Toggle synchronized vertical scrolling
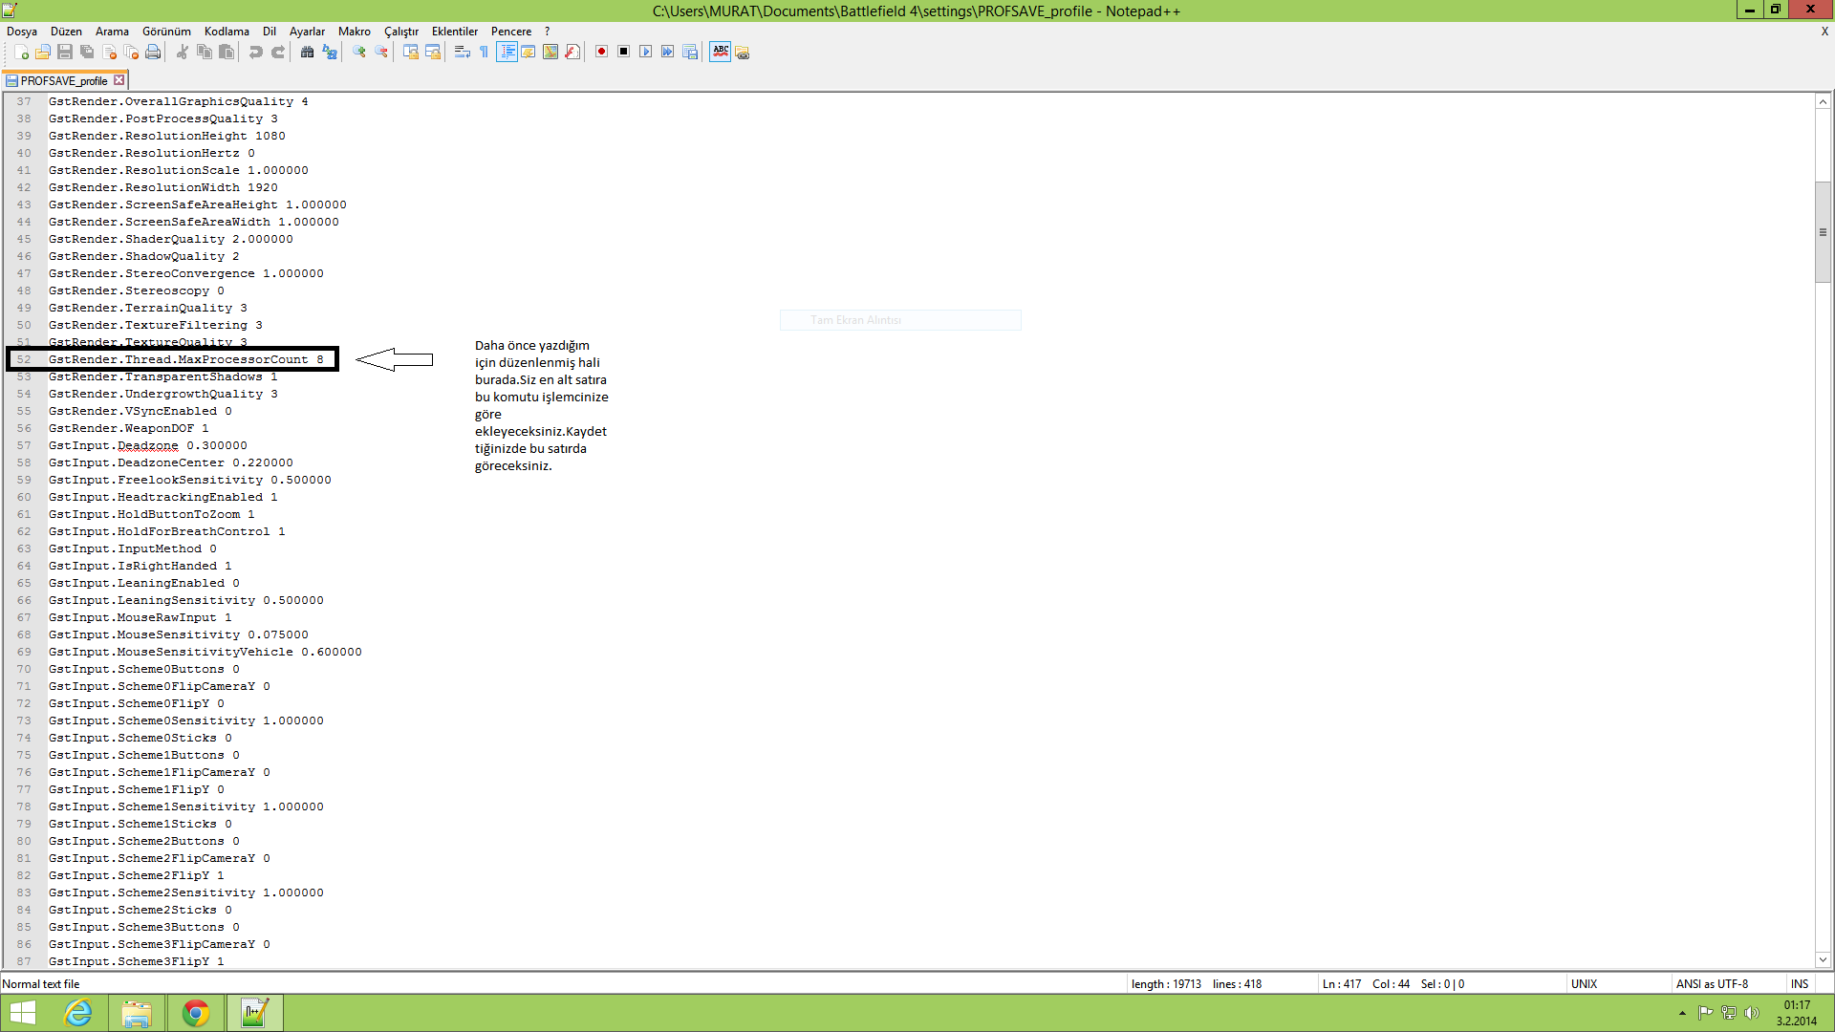1835x1032 pixels. point(410,52)
